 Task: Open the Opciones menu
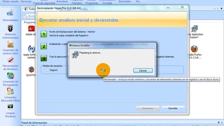[x=26, y=1]
